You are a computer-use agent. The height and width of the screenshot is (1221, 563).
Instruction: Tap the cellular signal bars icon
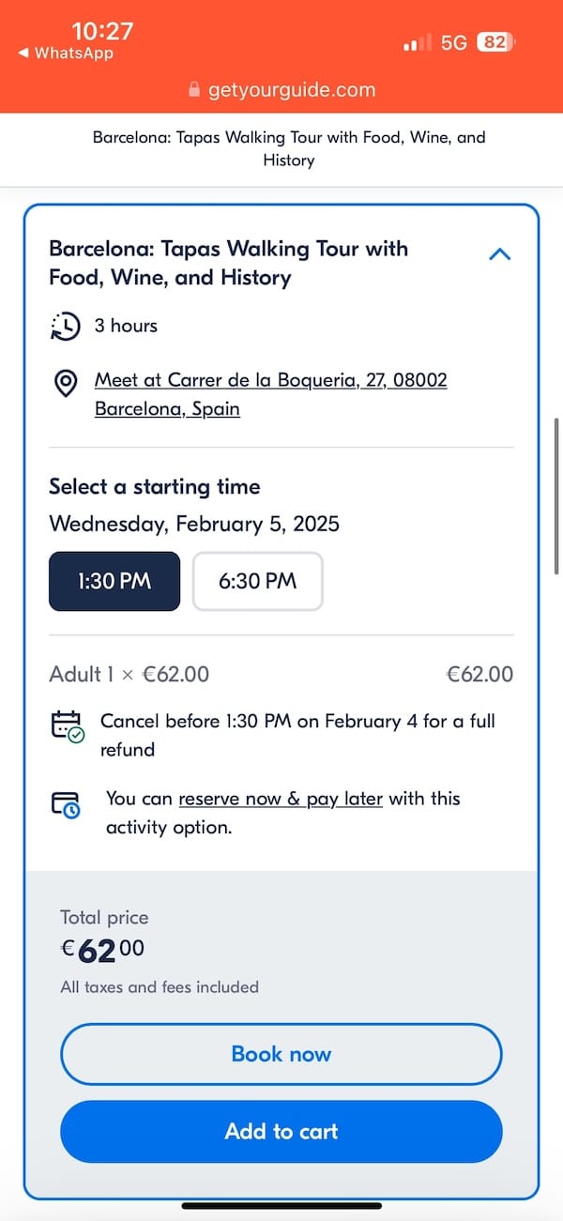418,42
